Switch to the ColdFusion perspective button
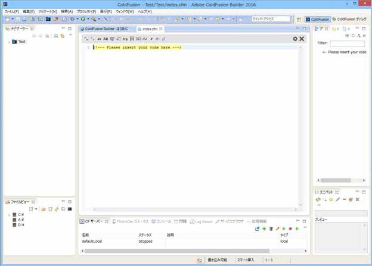372x266 pixels. (317, 20)
